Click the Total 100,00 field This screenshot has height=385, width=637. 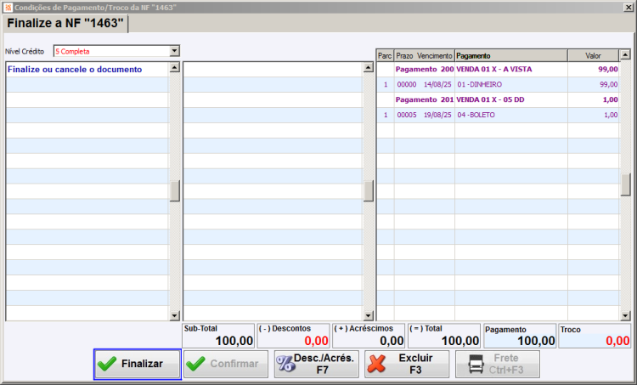444,336
